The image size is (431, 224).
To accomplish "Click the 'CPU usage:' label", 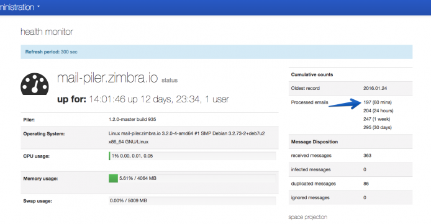I will click(x=36, y=156).
